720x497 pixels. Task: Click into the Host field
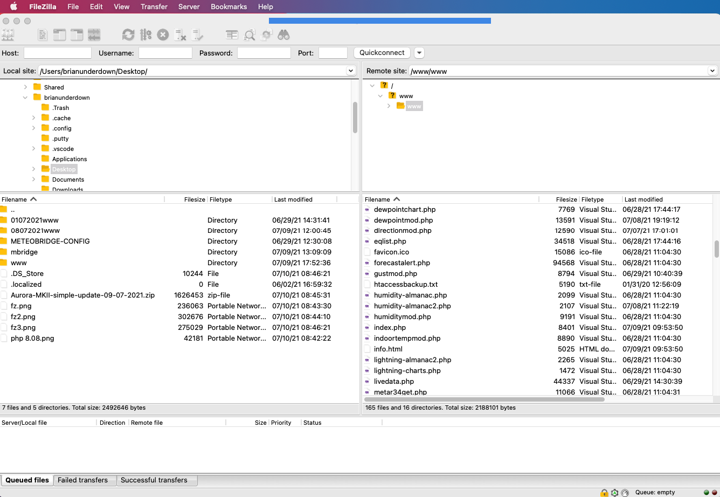tap(58, 53)
